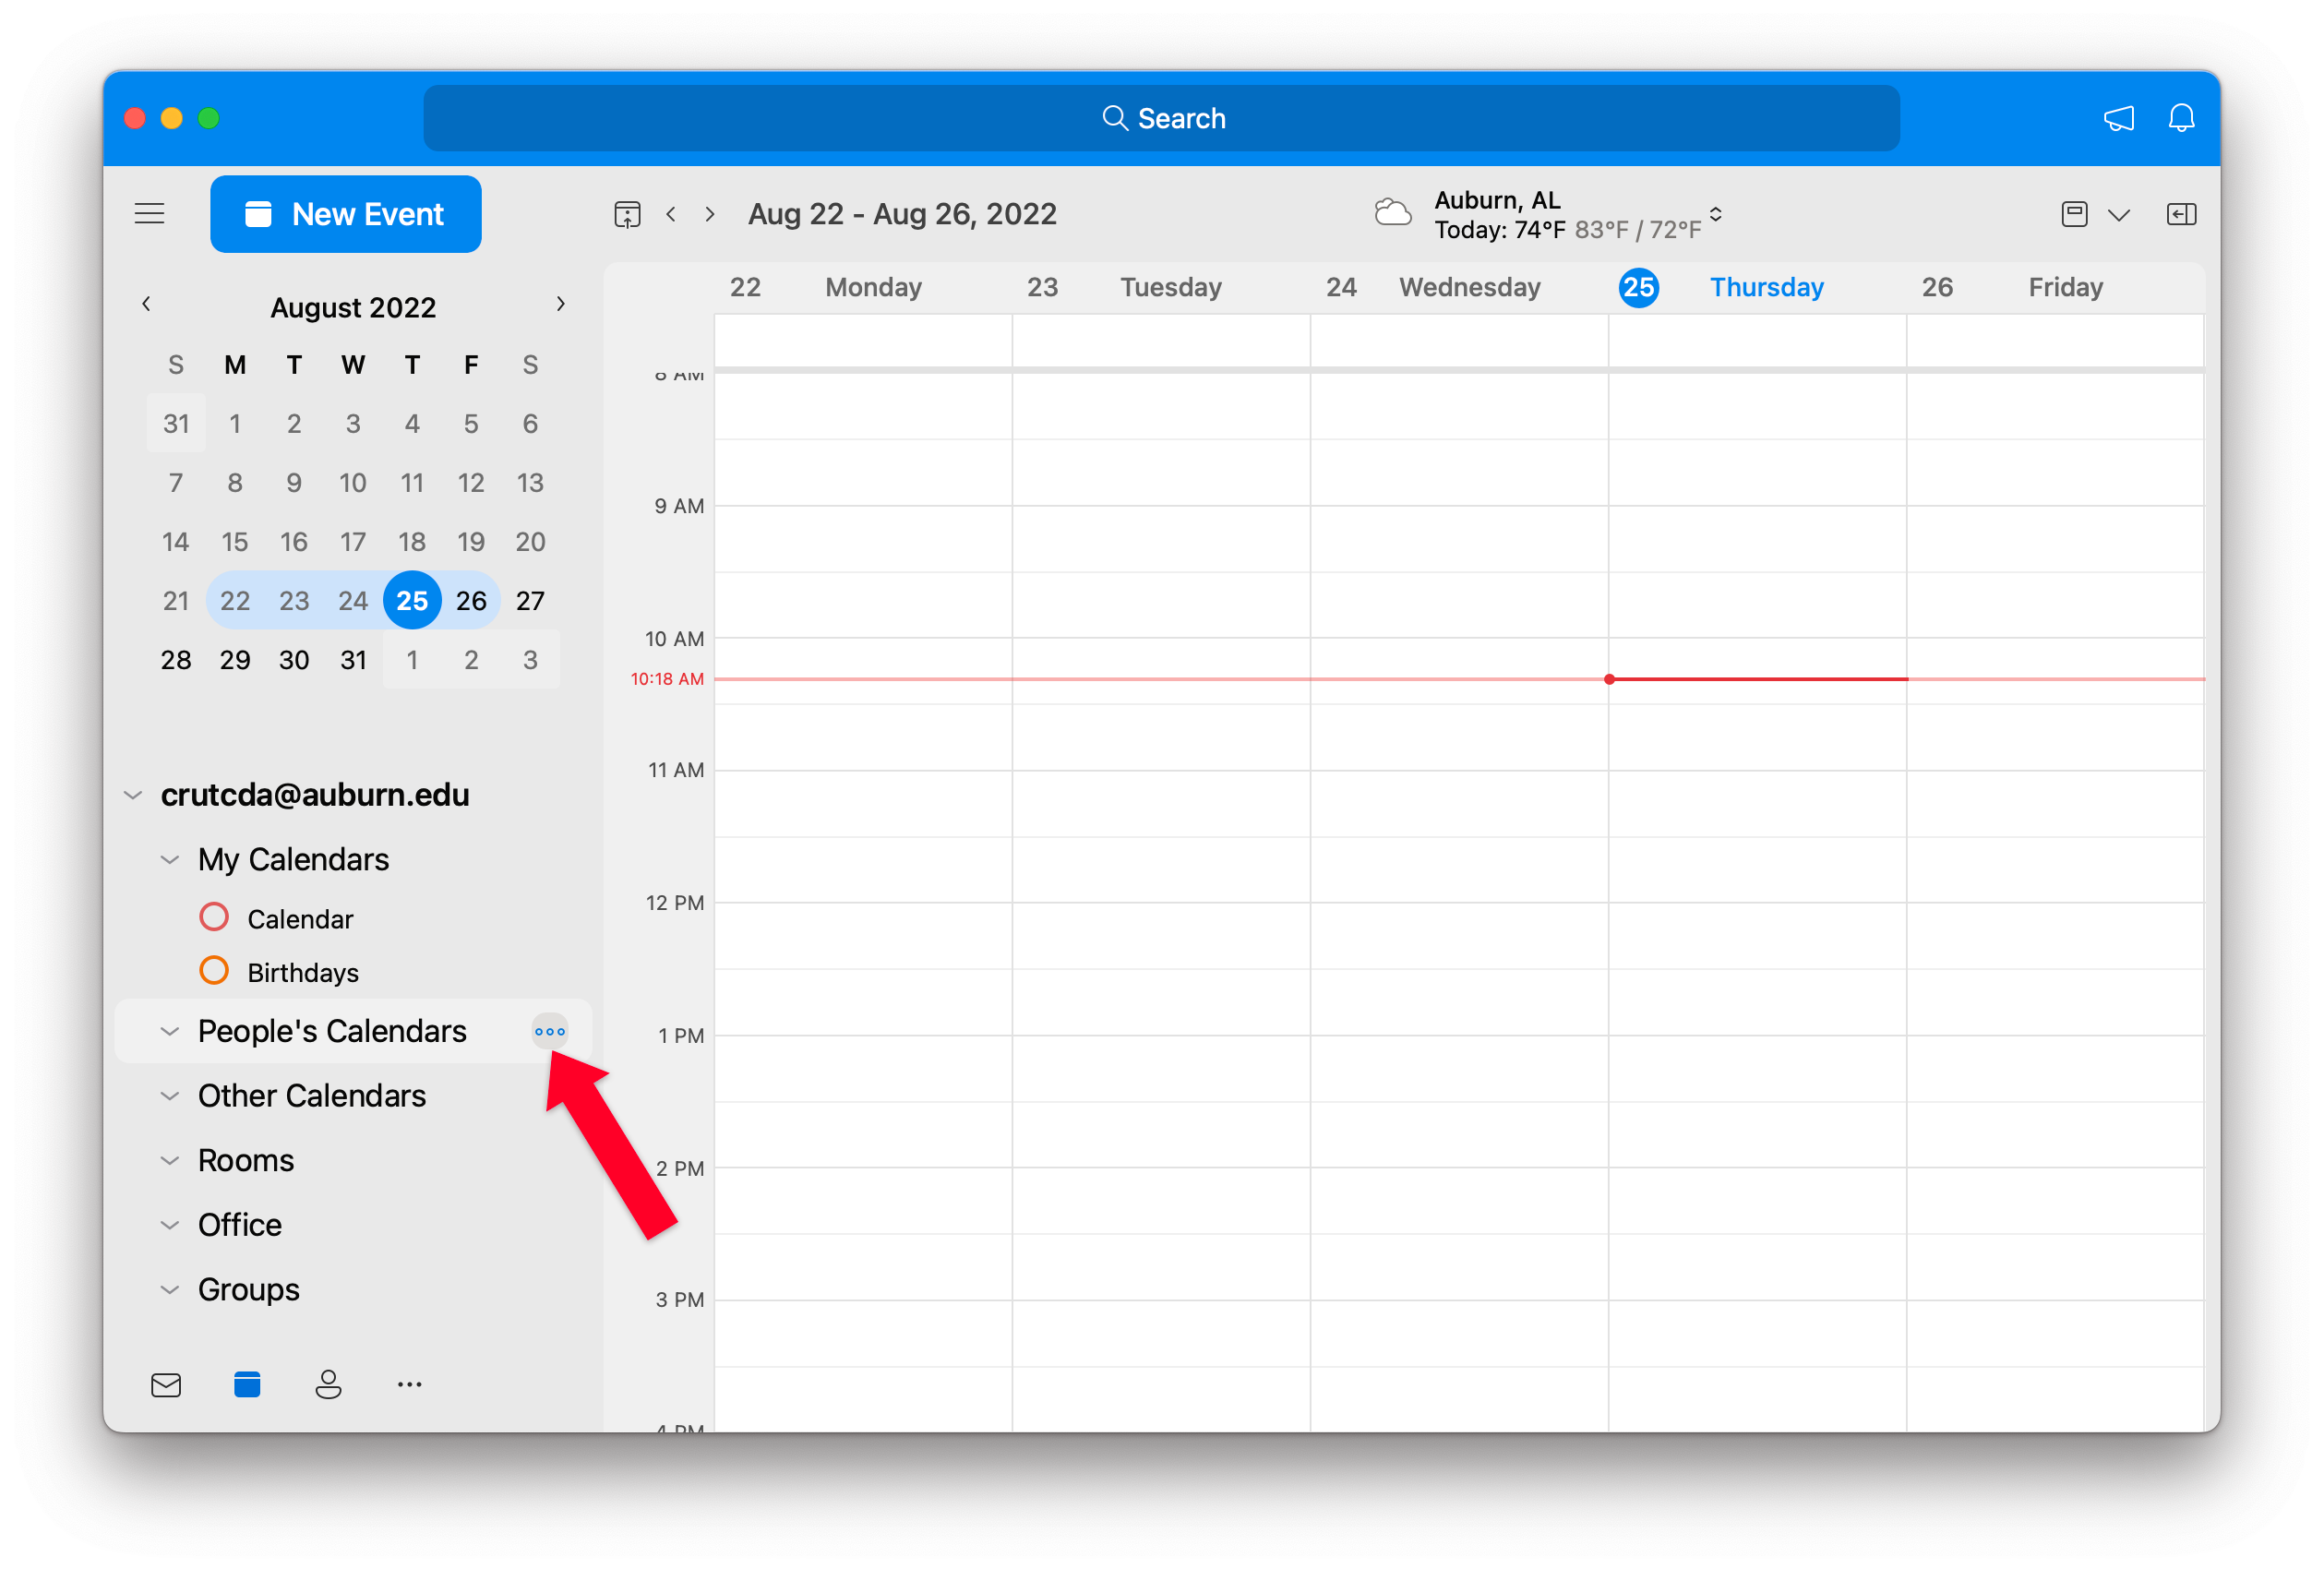Go to next month in mini calendar
The height and width of the screenshot is (1569, 2324).
point(560,304)
